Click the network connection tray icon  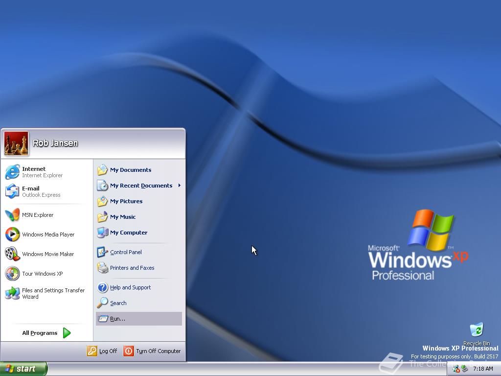click(x=456, y=369)
